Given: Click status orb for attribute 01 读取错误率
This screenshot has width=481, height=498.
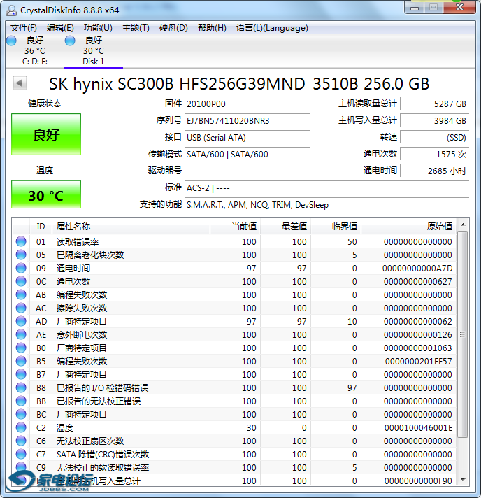Looking at the screenshot, I should tap(21, 241).
